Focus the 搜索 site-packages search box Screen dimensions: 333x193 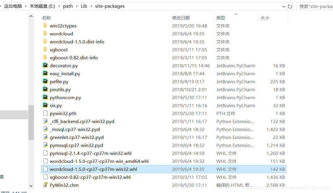click(x=315, y=6)
